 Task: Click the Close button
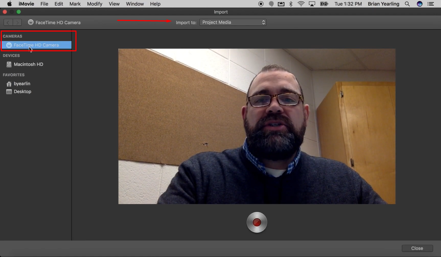point(417,248)
